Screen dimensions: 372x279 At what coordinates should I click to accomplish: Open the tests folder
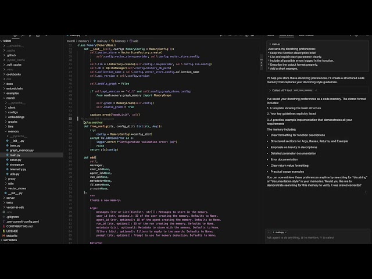click(9, 202)
